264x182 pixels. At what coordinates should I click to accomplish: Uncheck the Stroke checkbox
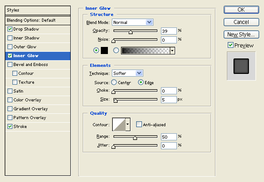coord(10,127)
